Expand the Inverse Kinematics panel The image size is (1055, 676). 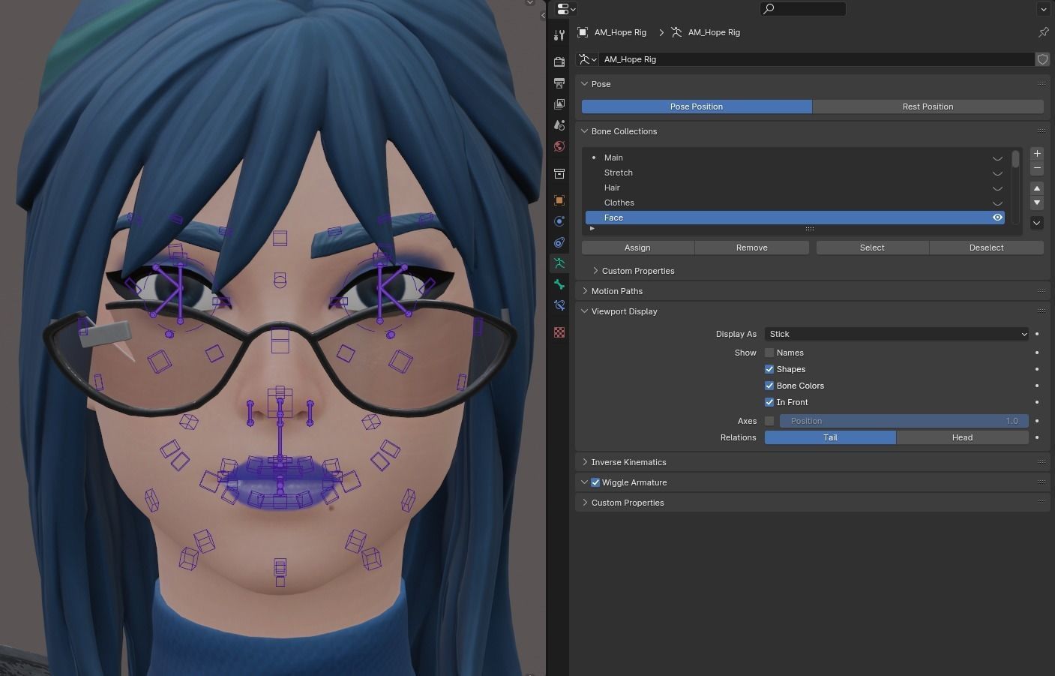tap(585, 462)
